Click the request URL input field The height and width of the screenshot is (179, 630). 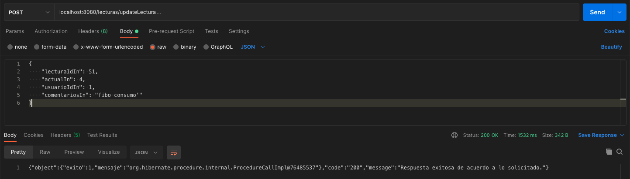(317, 13)
